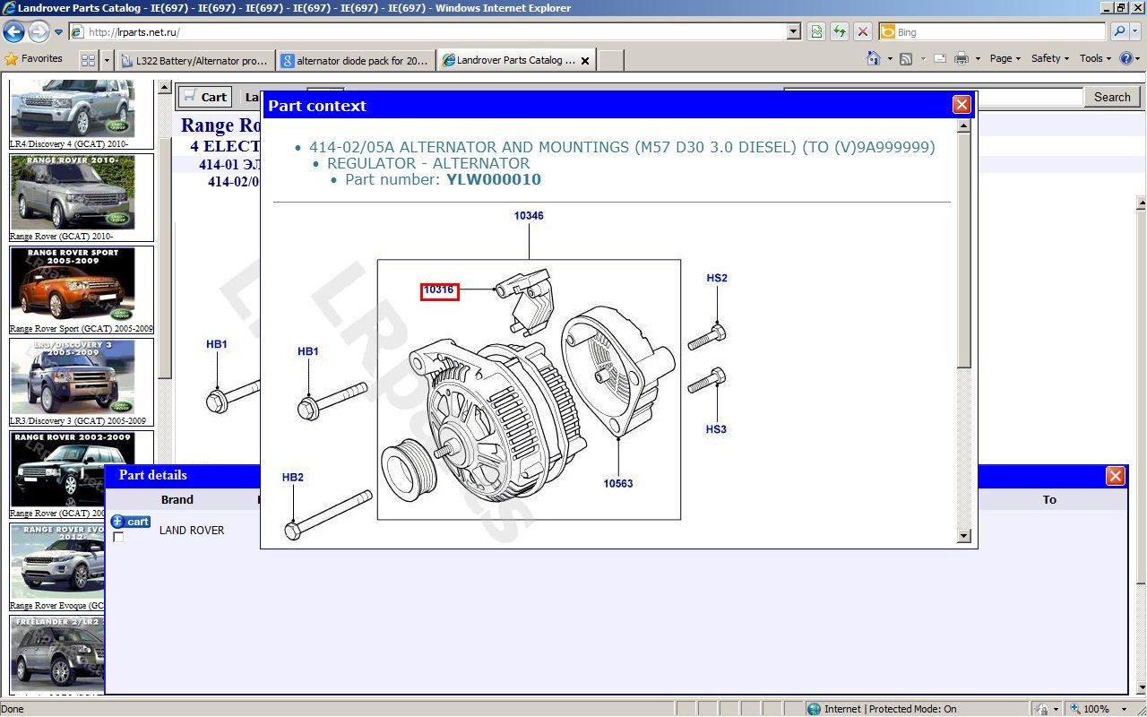Open the Page menu
This screenshot has height=717, width=1147.
click(1005, 58)
